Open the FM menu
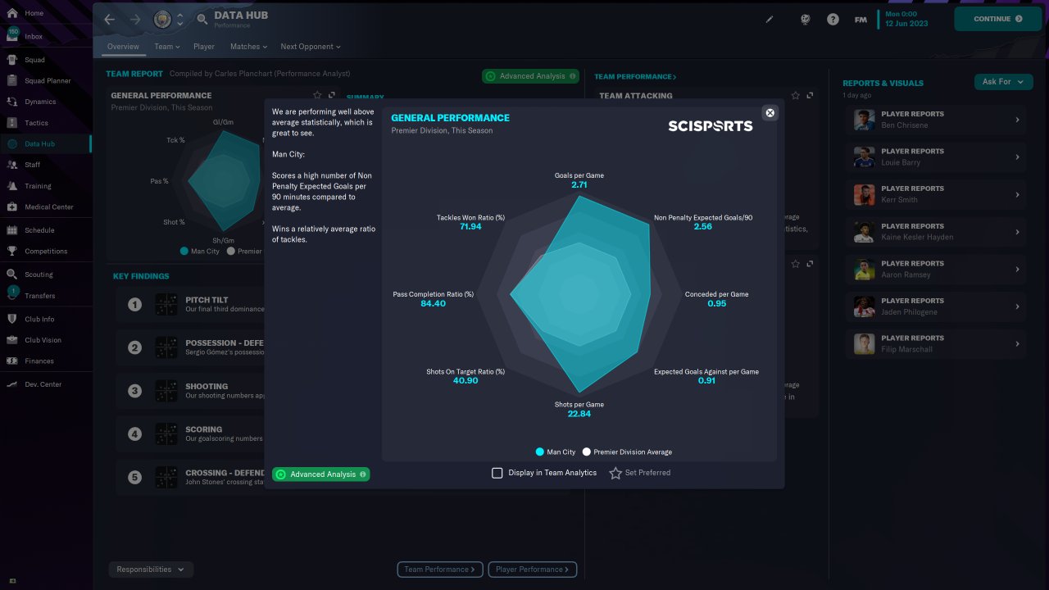 coord(861,19)
